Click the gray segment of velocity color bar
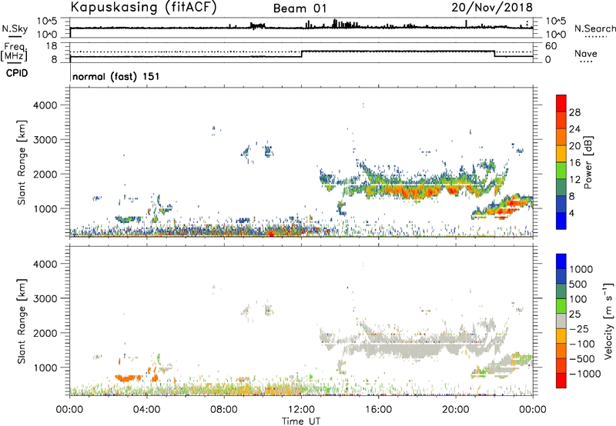The height and width of the screenshot is (426, 616). coord(561,321)
